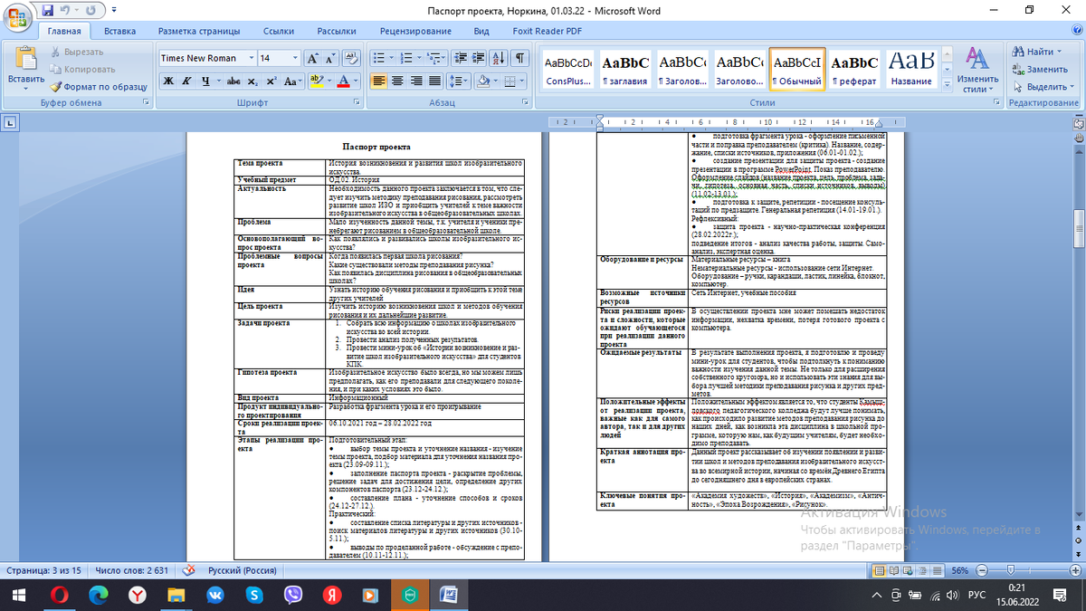Open the Шрифт dialog launcher
This screenshot has height=611, width=1086.
pyautogui.click(x=357, y=103)
